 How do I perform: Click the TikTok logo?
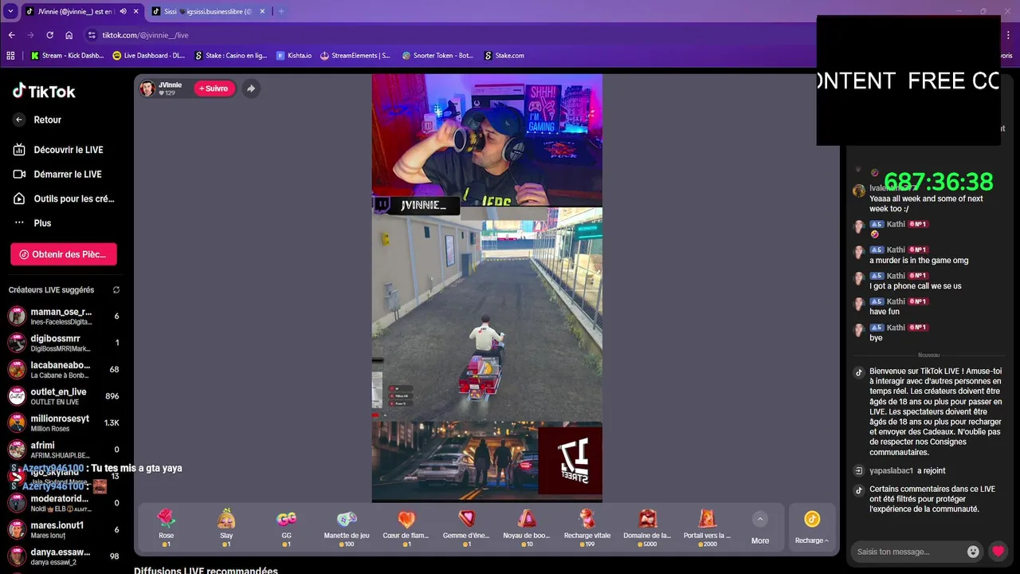(44, 91)
